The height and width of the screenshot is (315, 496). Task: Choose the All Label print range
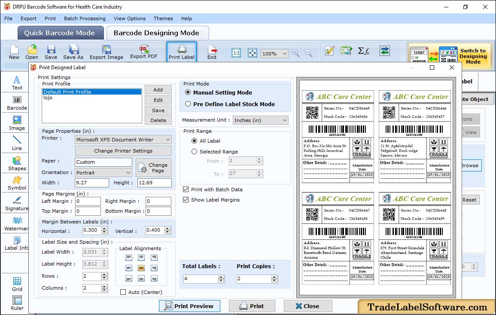coord(194,141)
